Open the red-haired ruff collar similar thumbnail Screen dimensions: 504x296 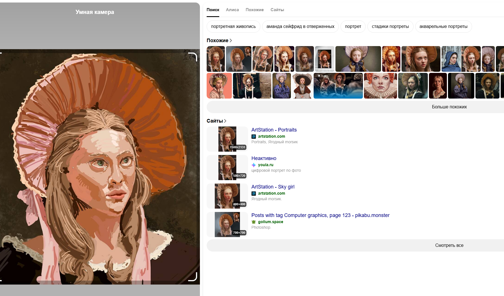[x=381, y=86]
